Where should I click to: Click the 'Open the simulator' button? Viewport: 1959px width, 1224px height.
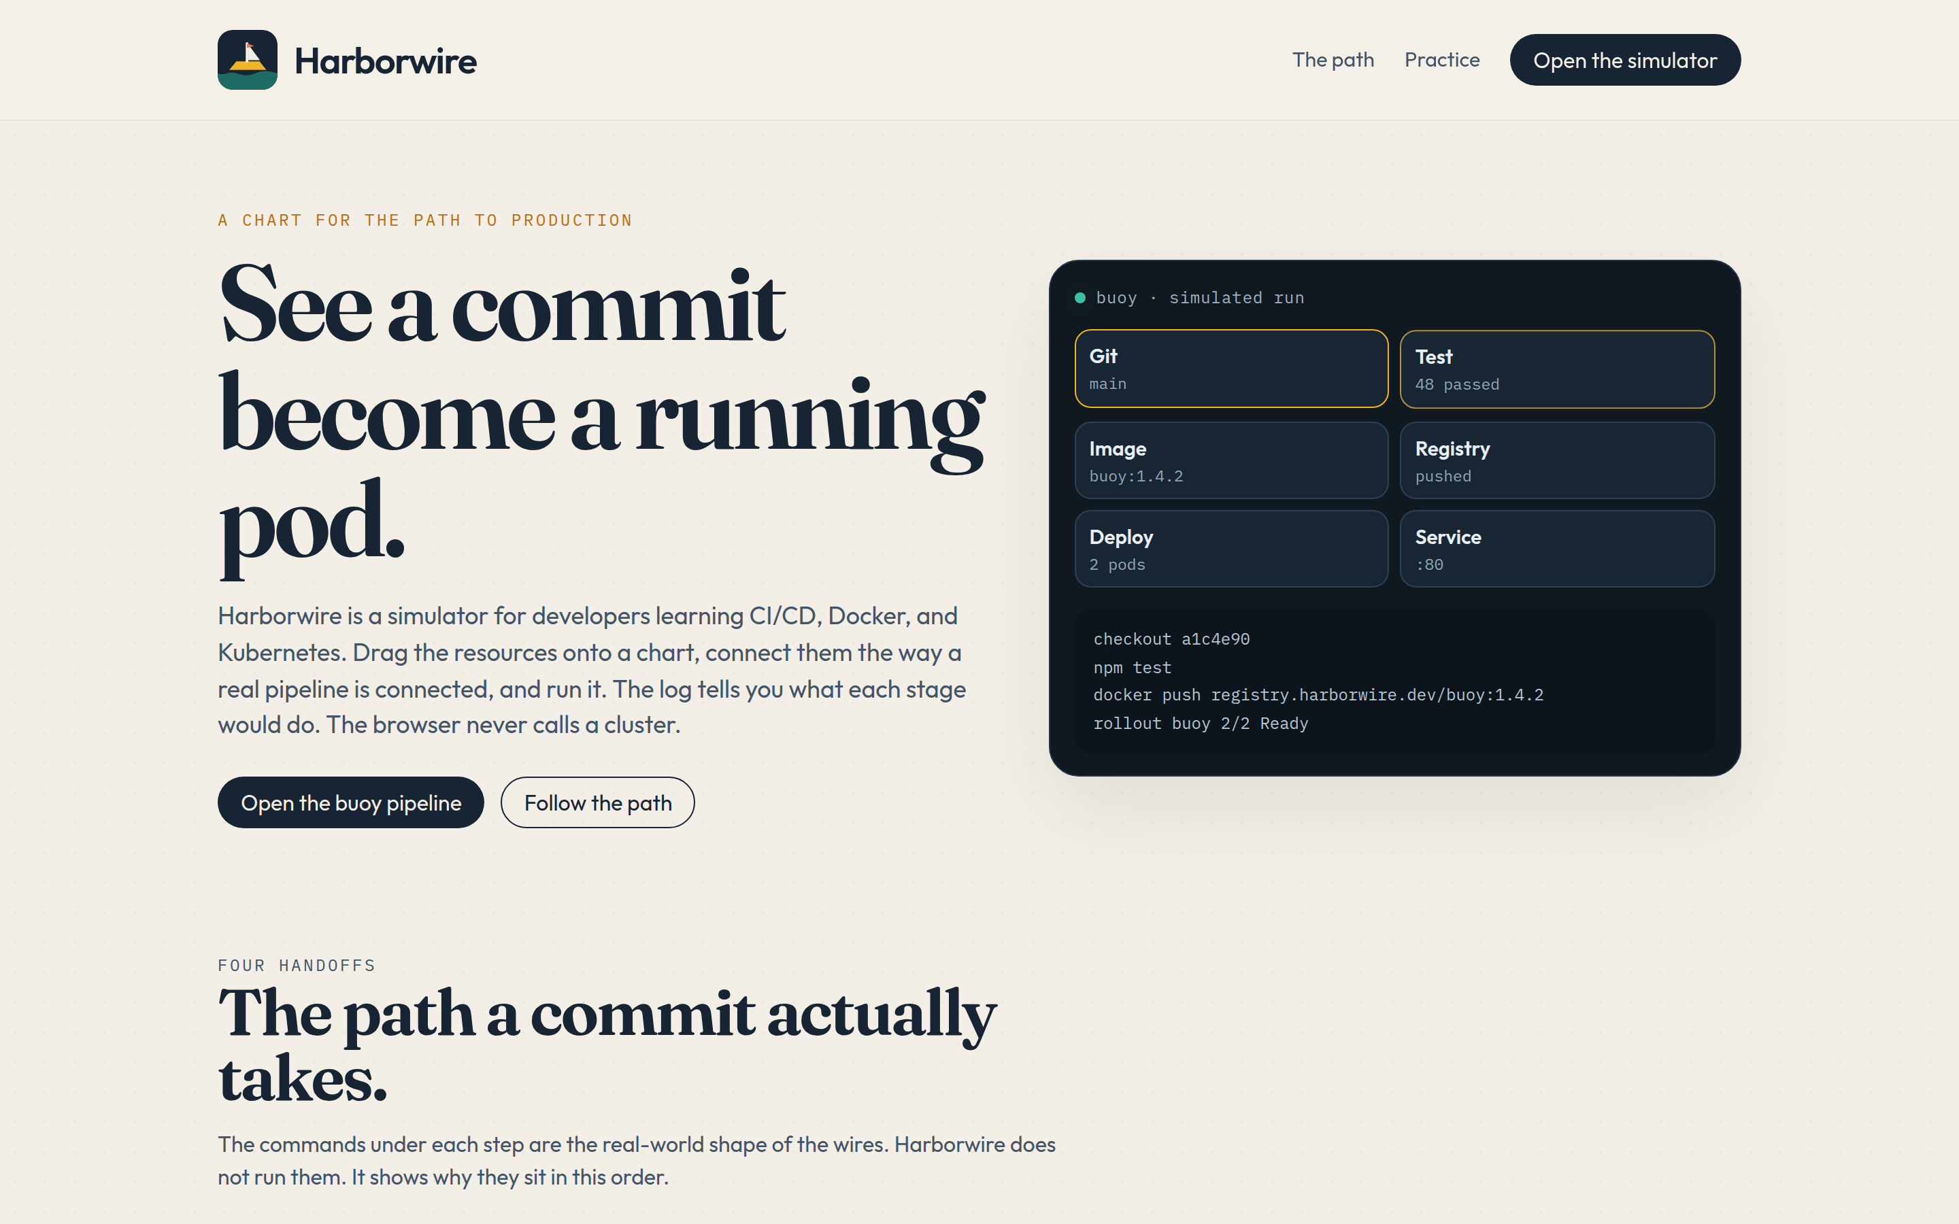click(x=1624, y=60)
